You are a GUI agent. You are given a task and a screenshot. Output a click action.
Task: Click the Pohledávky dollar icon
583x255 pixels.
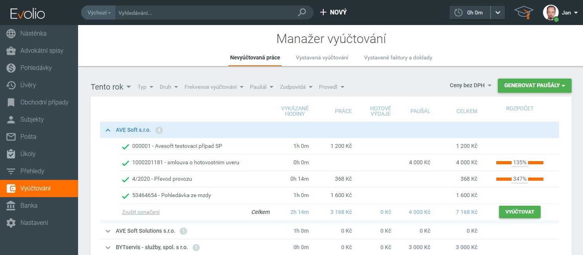click(x=11, y=68)
